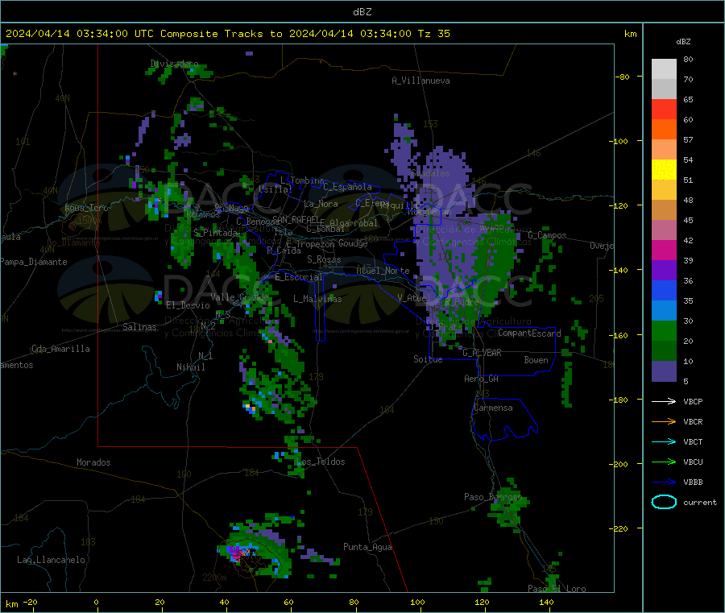Click the blue VBBB arrow legend icon
The image size is (725, 613).
point(664,482)
